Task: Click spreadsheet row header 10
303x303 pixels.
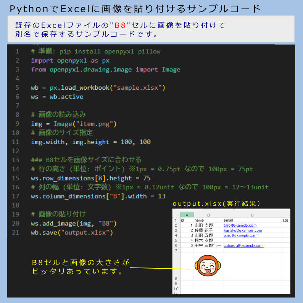Action: (x=176, y=289)
